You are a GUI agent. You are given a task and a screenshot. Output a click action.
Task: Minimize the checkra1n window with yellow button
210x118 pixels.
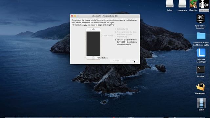(75, 16)
